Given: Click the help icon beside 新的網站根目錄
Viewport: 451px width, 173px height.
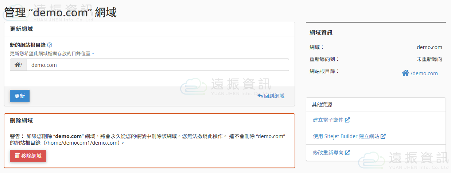Looking at the screenshot, I should coord(50,45).
